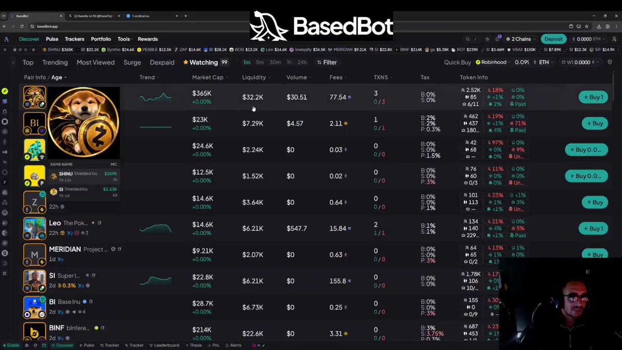Click the Deposit button
The height and width of the screenshot is (350, 622).
click(x=554, y=39)
